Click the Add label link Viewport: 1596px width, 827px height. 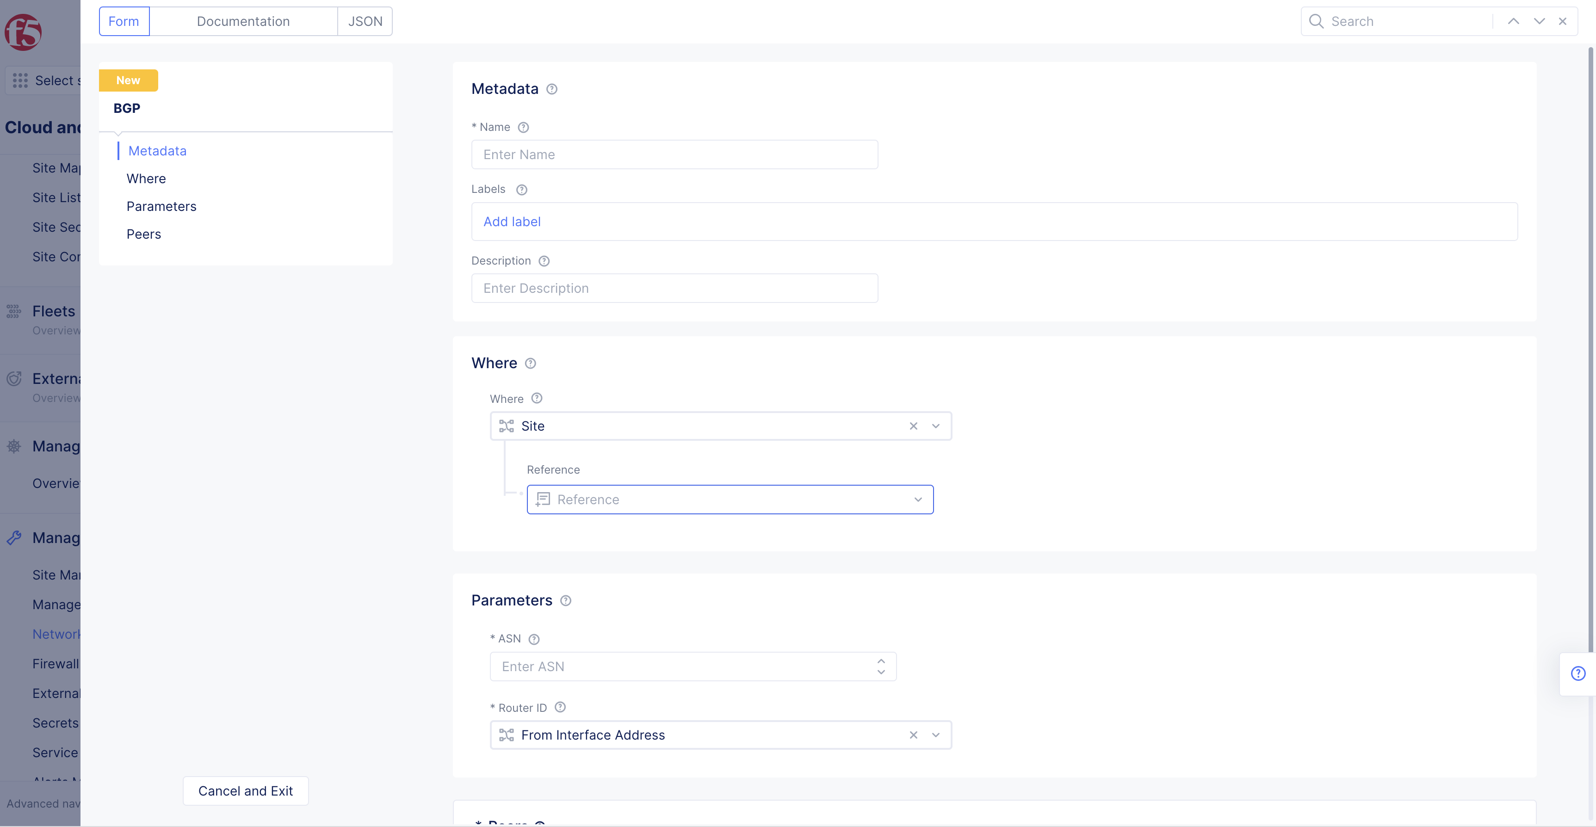(512, 222)
